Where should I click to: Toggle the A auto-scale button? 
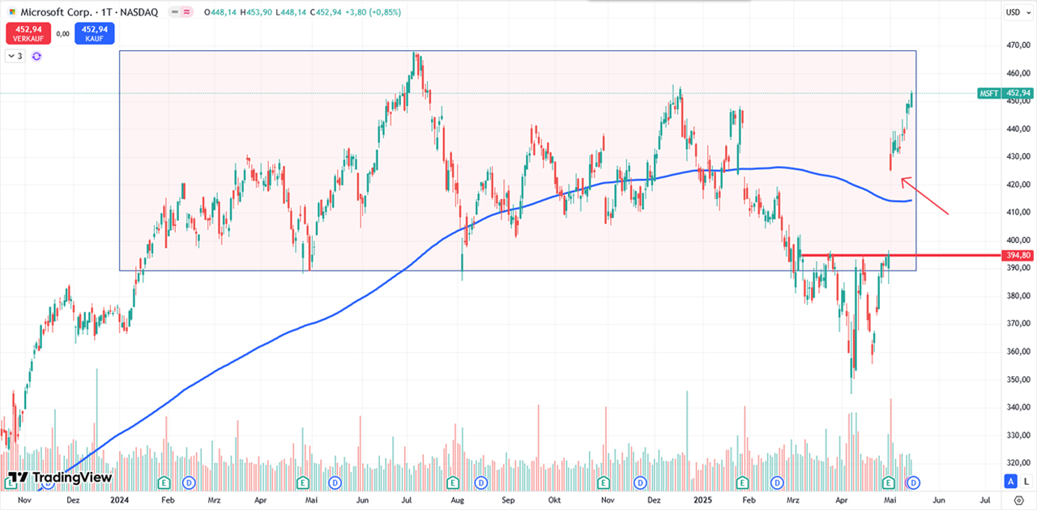[1011, 482]
